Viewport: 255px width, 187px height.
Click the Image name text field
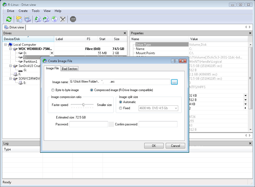[120, 82]
